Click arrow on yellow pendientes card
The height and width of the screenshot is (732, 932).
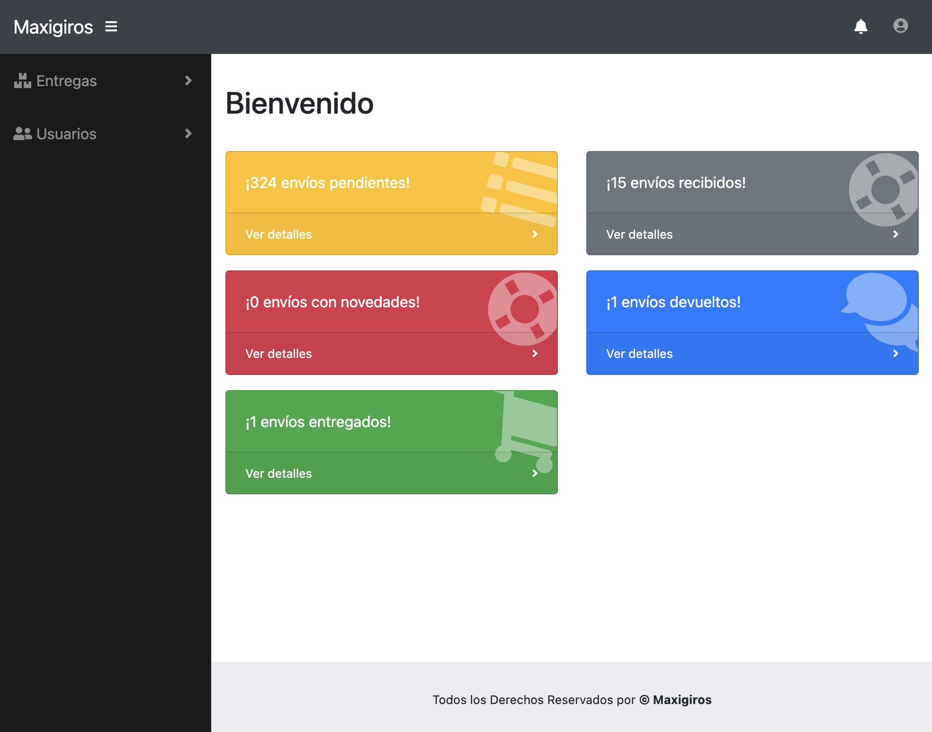[535, 234]
